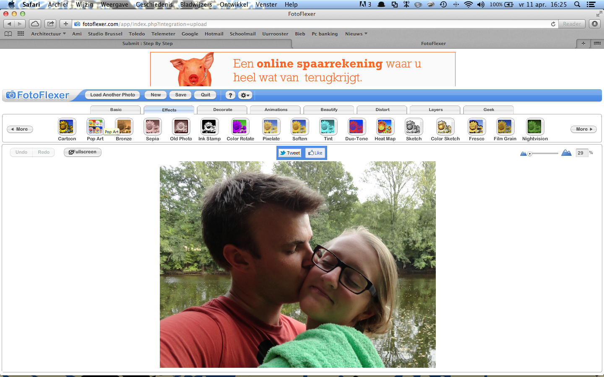This screenshot has height=377, width=604.
Task: Expand the Architectuur bookmarks folder
Action: click(48, 34)
